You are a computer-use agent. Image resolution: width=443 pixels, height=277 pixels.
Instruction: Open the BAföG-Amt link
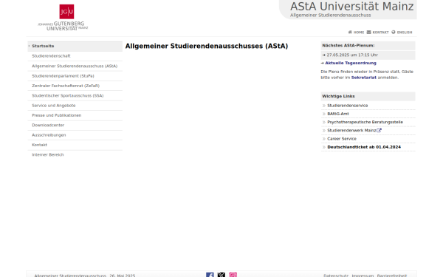(338, 114)
